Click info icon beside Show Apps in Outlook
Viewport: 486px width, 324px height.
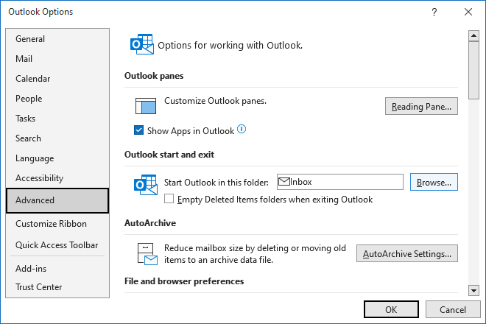click(242, 130)
